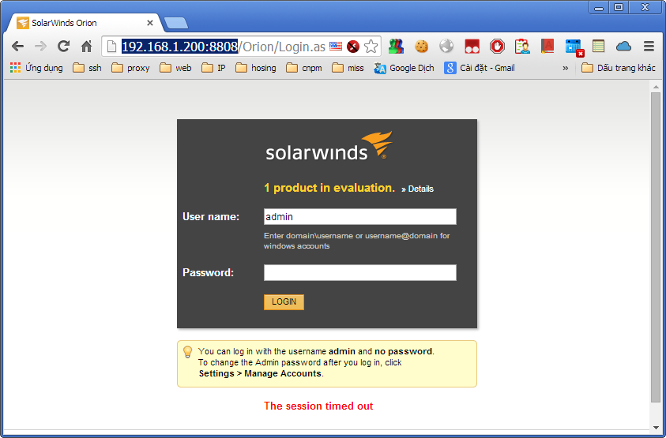666x438 pixels.
Task: Open the proxy bookmarks folder
Action: pos(130,68)
